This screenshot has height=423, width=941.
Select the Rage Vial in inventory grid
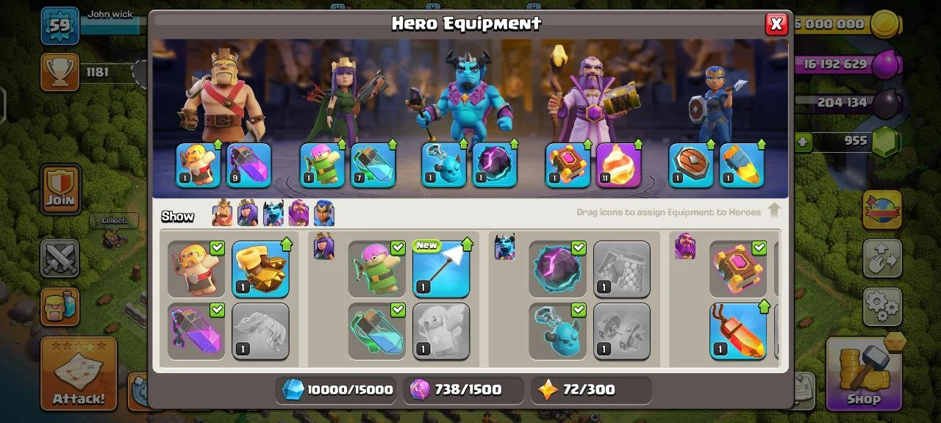(196, 331)
